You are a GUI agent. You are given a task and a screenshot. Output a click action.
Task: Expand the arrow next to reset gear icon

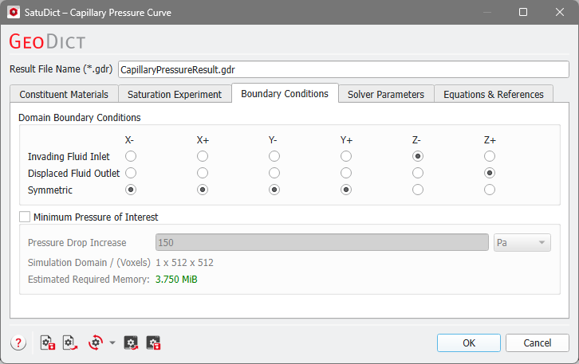tap(112, 343)
